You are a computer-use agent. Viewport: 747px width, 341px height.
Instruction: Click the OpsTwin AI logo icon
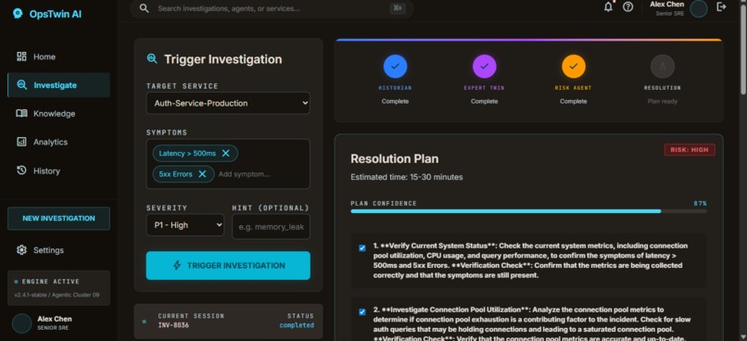pyautogui.click(x=19, y=14)
